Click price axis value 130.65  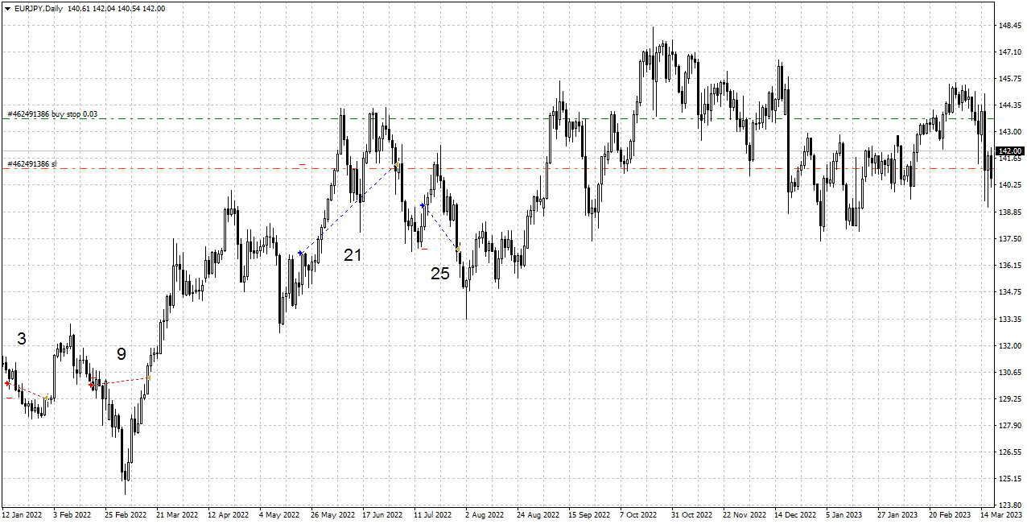coord(1009,373)
